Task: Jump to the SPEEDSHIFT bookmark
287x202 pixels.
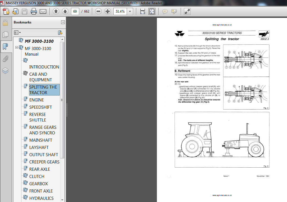Action: tap(40, 107)
